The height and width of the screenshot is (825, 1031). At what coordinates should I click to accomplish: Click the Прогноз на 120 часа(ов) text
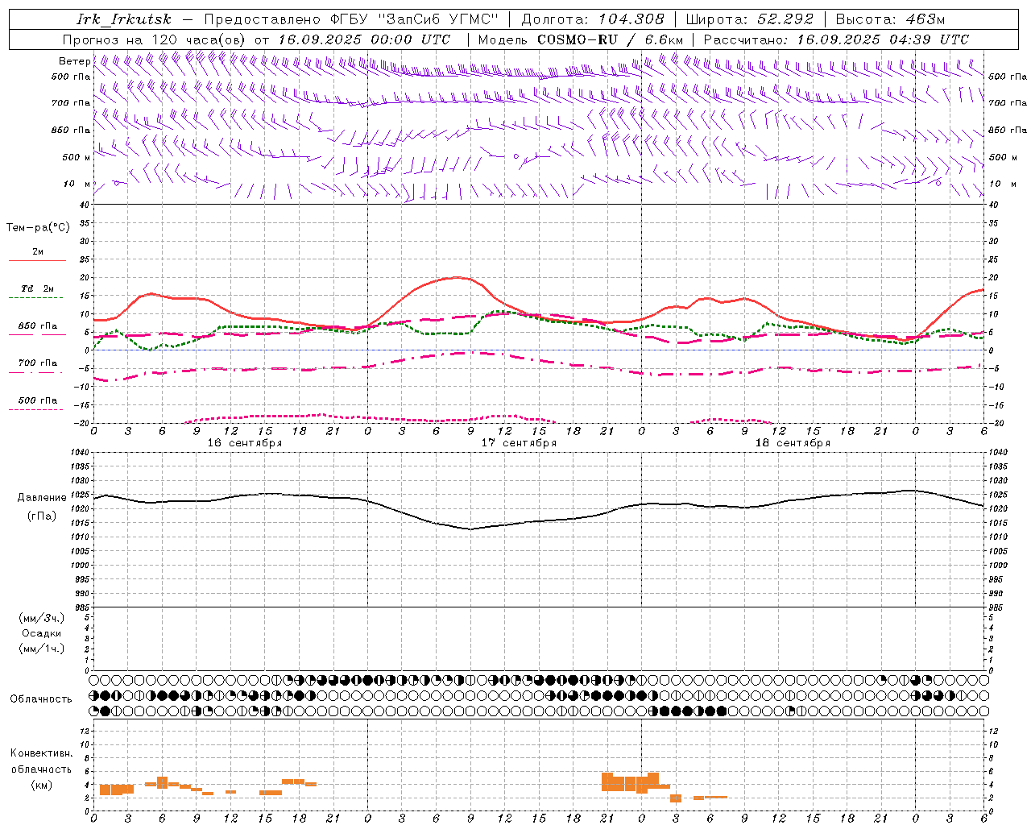pos(155,39)
